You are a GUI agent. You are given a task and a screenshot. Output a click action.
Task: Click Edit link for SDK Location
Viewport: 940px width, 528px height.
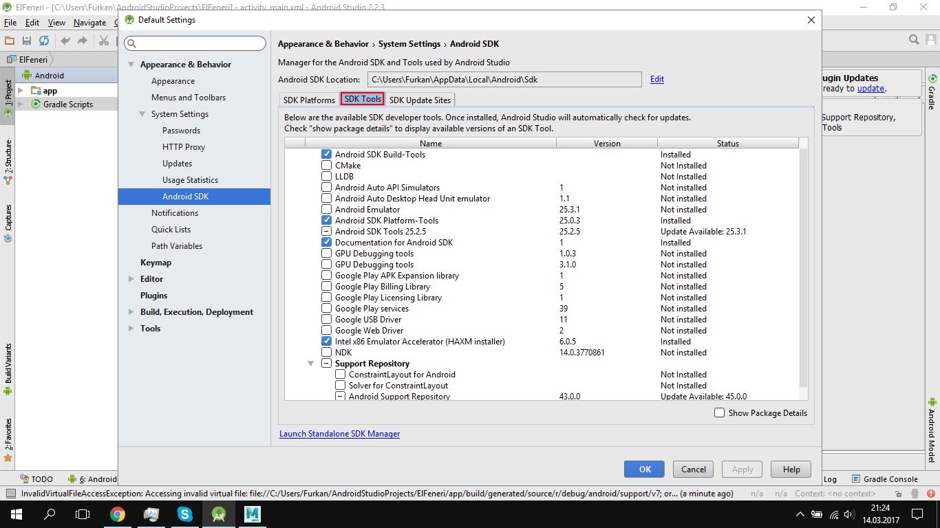pyautogui.click(x=657, y=79)
